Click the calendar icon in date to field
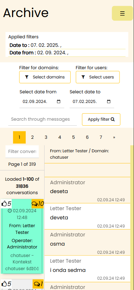 pyautogui.click(x=109, y=102)
